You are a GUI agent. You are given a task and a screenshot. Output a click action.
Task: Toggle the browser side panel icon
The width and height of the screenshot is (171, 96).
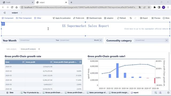coord(159,7)
